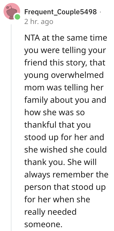Click the text "she wished she could"

pos(66,150)
